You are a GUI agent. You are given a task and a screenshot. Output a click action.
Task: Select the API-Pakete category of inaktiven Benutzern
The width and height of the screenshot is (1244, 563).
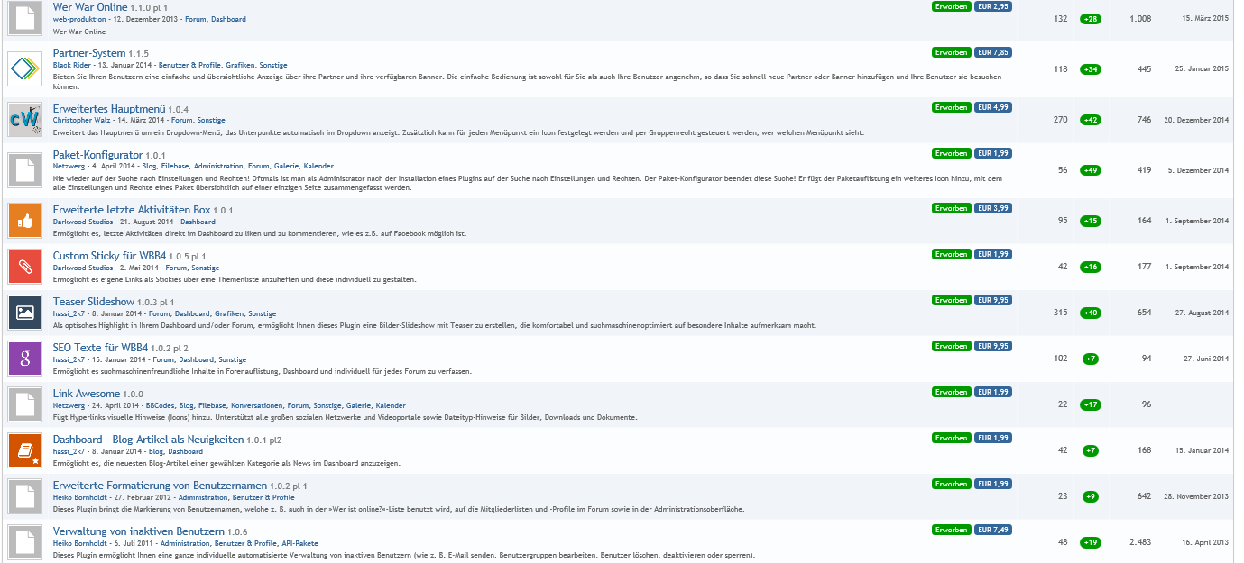pyautogui.click(x=299, y=543)
